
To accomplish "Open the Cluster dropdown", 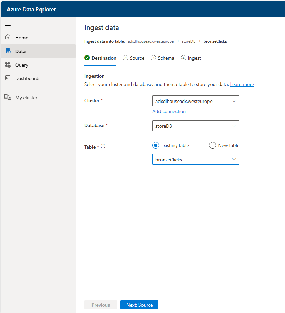I will coord(196,101).
